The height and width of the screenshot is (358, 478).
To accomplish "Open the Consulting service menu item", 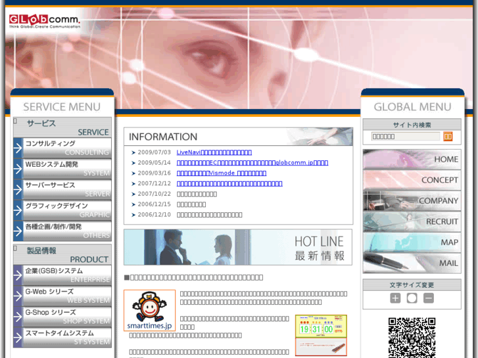I will pyautogui.click(x=62, y=148).
